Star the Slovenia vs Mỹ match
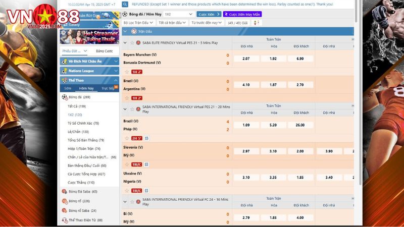The image size is (404, 227). click(x=127, y=164)
